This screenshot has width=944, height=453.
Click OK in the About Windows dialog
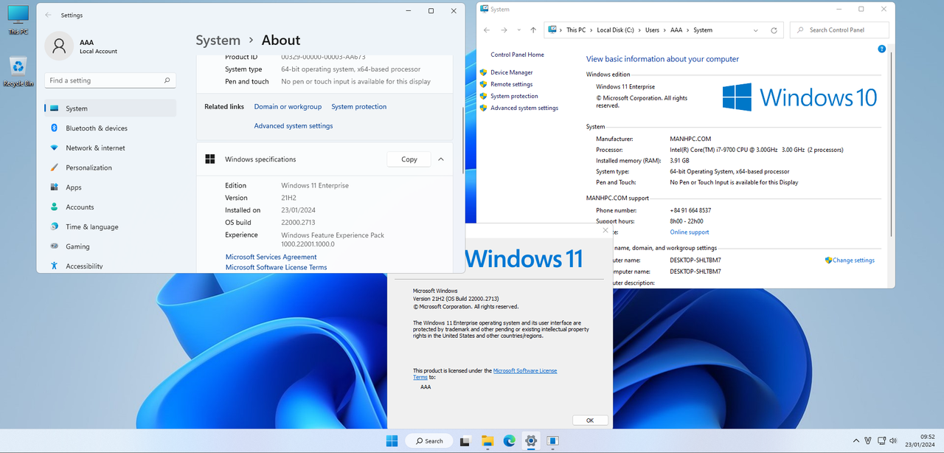pyautogui.click(x=590, y=420)
